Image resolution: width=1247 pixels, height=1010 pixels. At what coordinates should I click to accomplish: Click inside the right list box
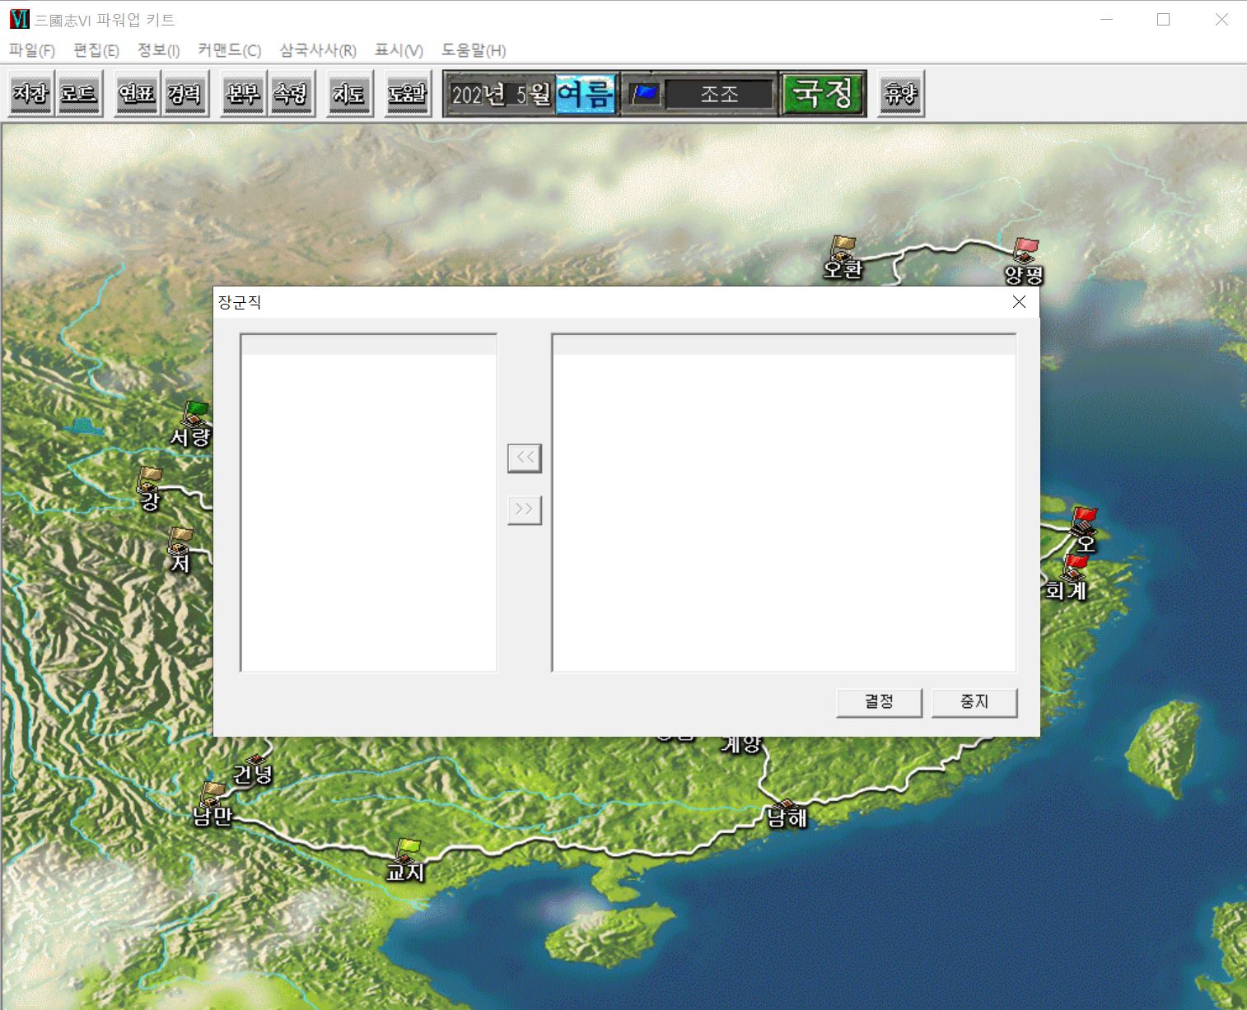point(784,503)
